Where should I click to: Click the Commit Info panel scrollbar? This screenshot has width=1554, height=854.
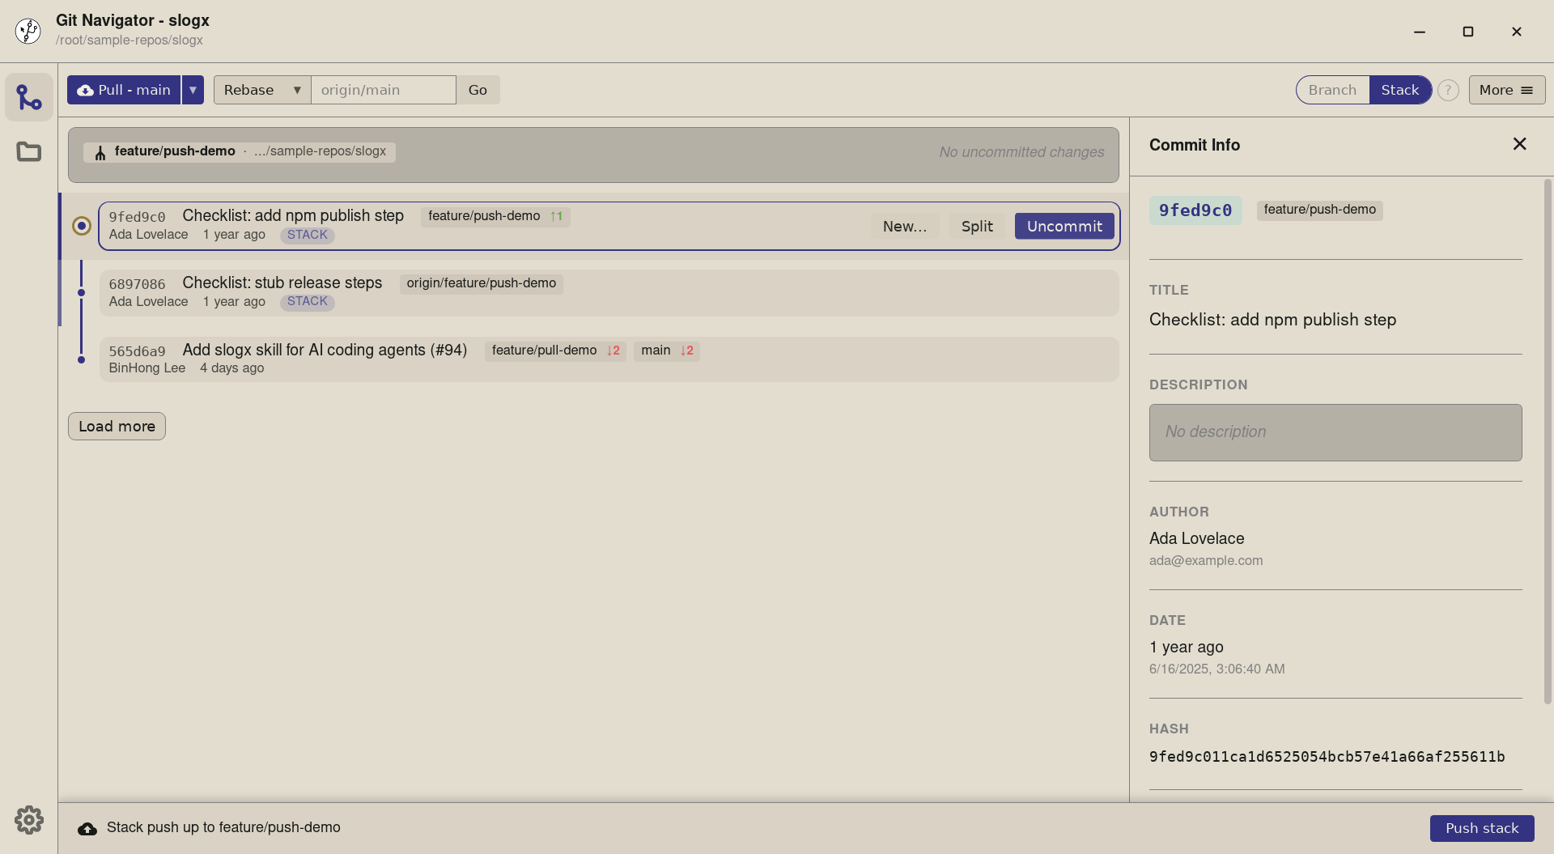tap(1548, 441)
